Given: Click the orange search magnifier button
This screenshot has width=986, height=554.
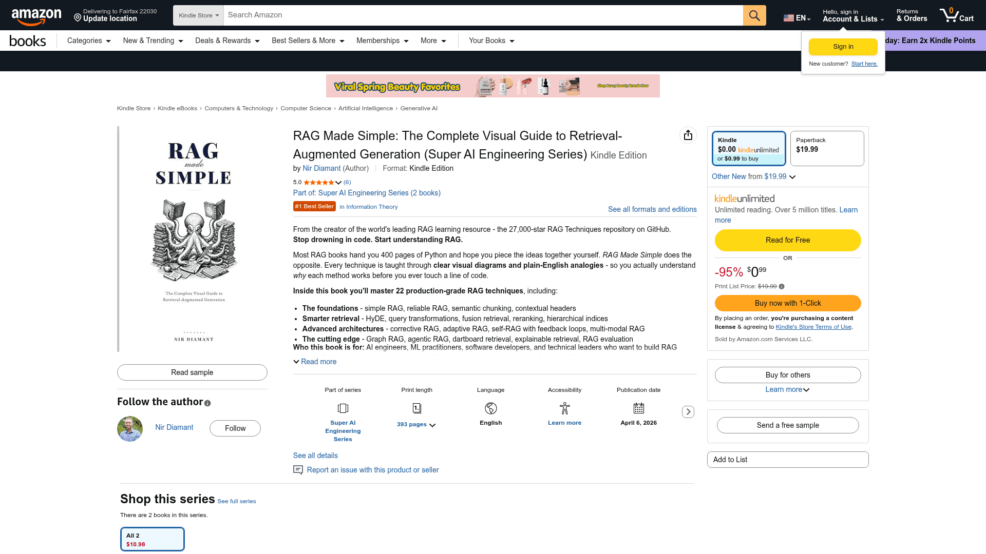Looking at the screenshot, I should pyautogui.click(x=754, y=15).
